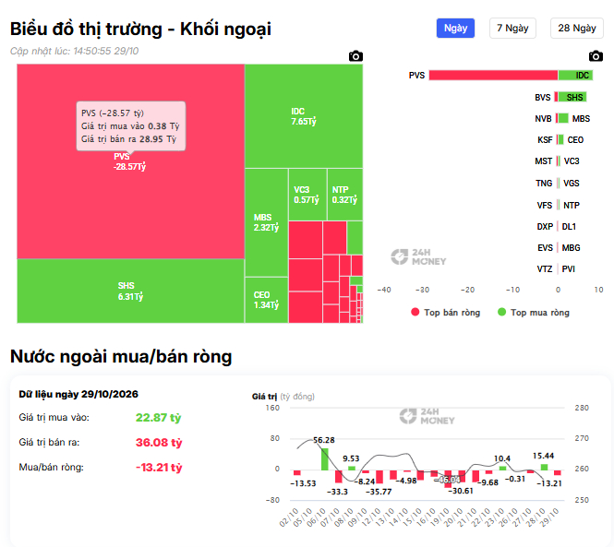614x547 pixels.
Task: Click the 15.44 green column bar
Action: click(544, 467)
